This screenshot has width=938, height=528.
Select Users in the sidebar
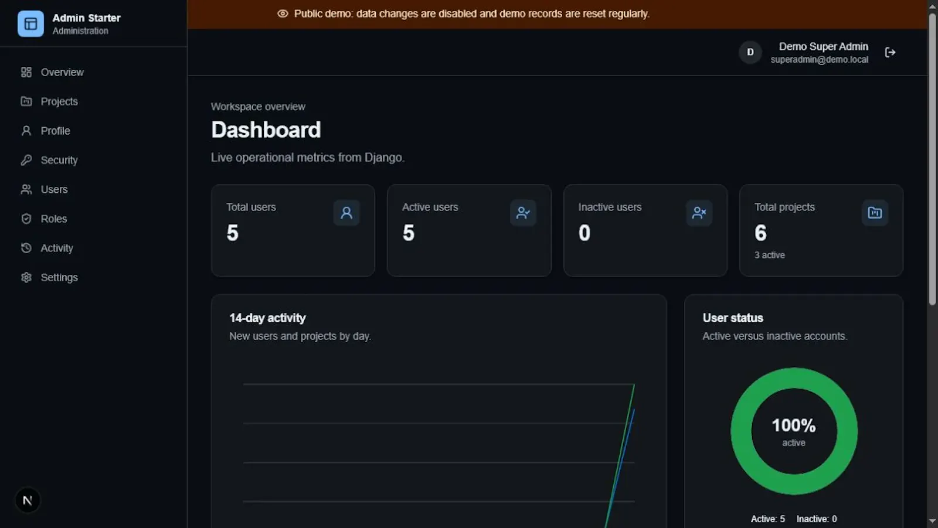coord(93,189)
